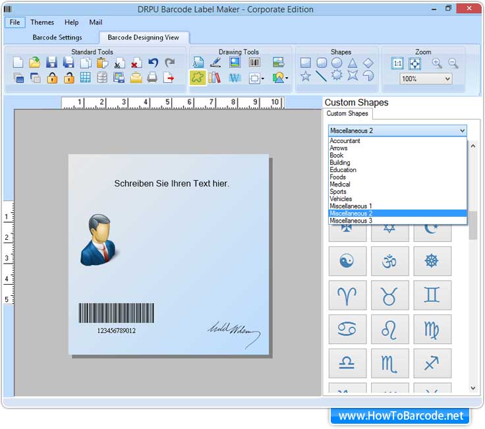485x429 pixels.
Task: Open the Themes menu
Action: [x=42, y=22]
